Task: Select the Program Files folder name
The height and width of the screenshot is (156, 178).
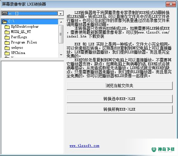Action: 24,42
